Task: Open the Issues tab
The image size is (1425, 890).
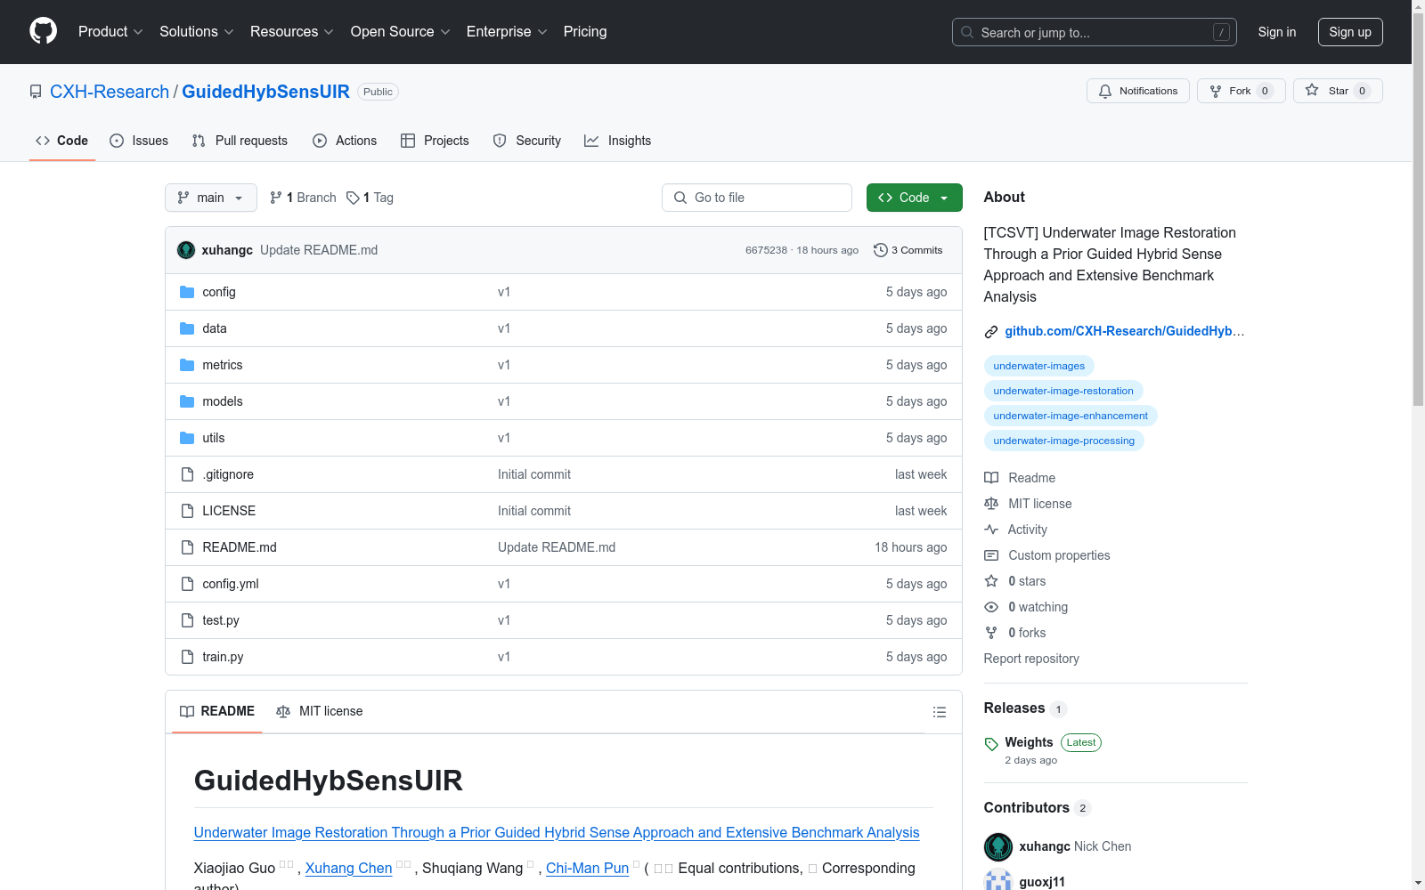Action: 139,141
